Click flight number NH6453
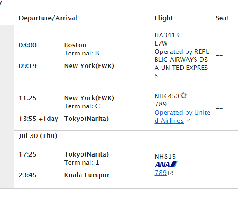 [167, 96]
